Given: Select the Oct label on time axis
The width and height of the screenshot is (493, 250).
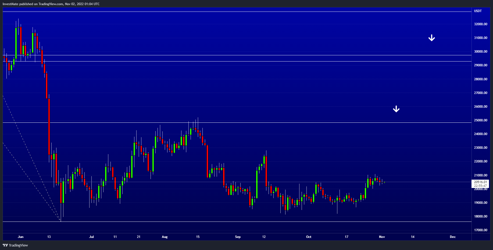Looking at the screenshot, I should pyautogui.click(x=309, y=237).
